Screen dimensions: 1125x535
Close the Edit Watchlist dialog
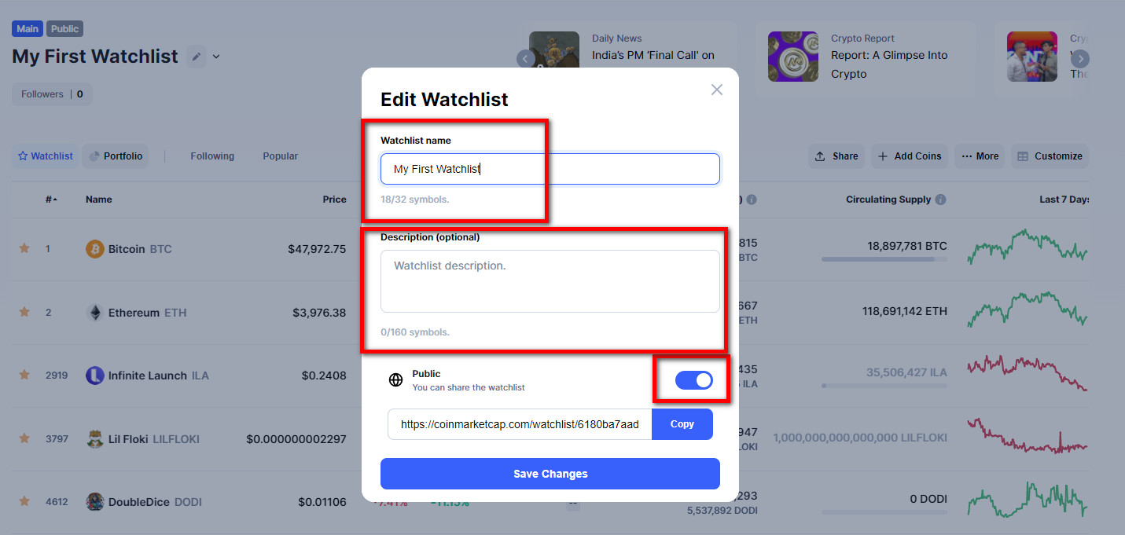(x=716, y=90)
